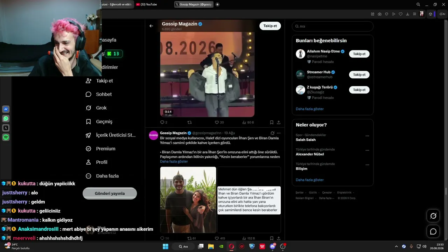Open the X panel in the browser sidebar
448x252 pixels.
point(6,128)
